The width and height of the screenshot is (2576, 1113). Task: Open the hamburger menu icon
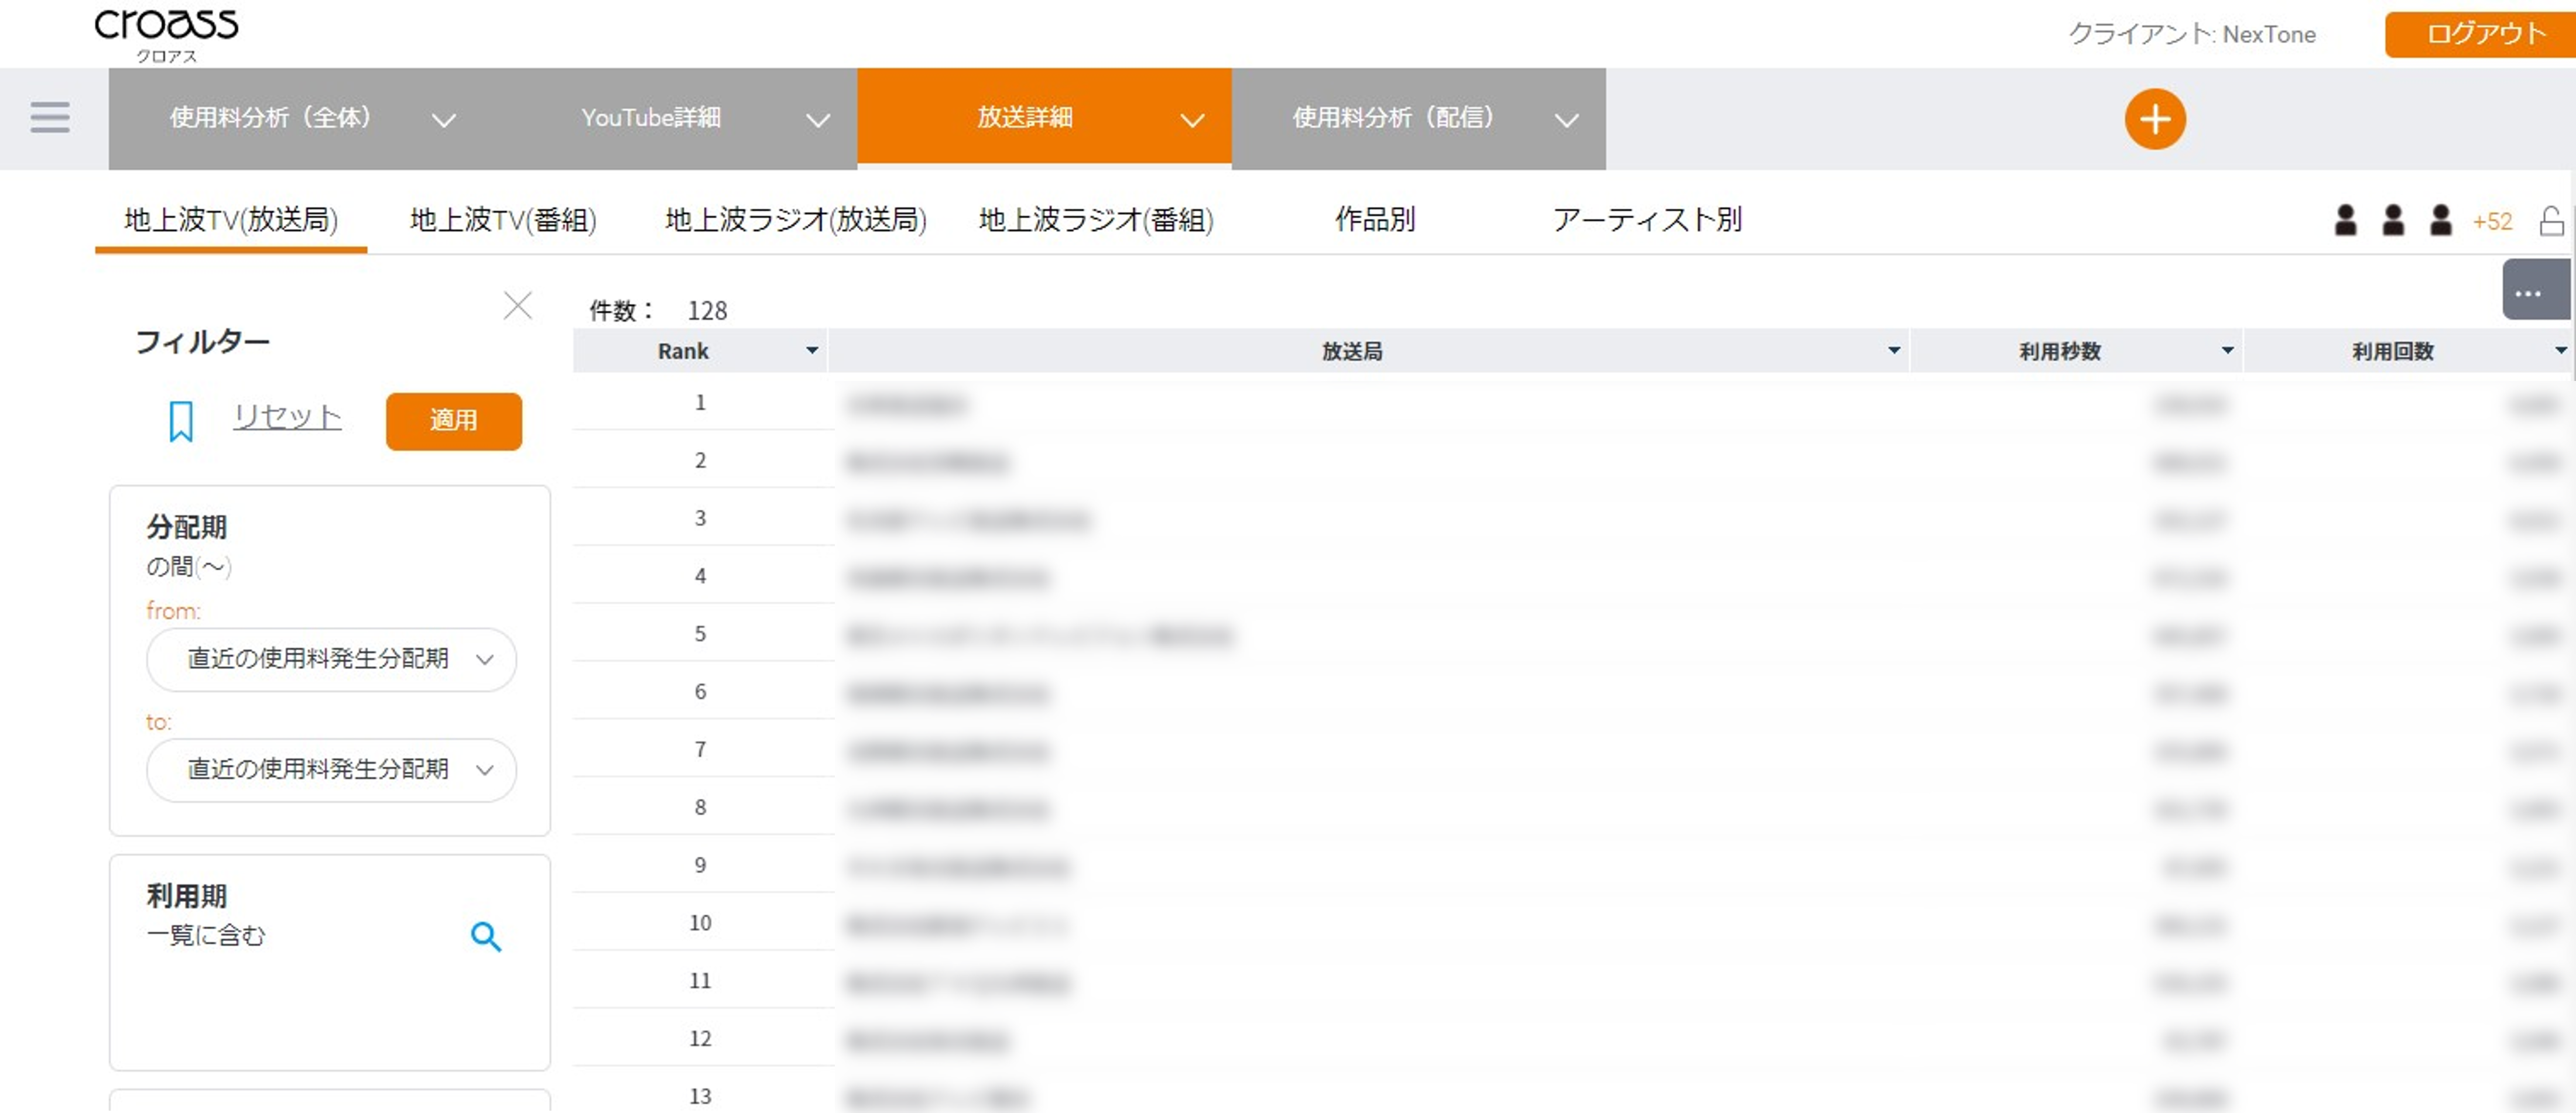[x=50, y=118]
